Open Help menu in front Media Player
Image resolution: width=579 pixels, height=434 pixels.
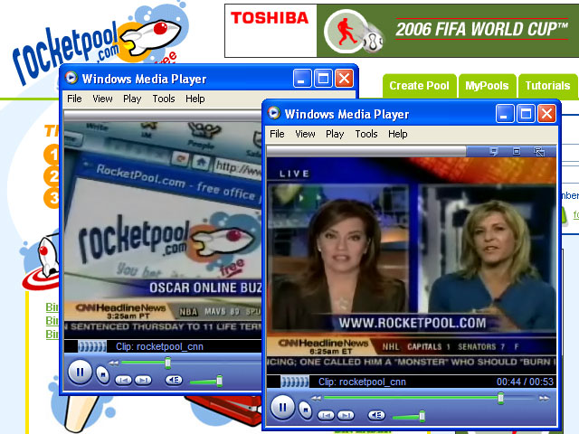[x=398, y=134]
